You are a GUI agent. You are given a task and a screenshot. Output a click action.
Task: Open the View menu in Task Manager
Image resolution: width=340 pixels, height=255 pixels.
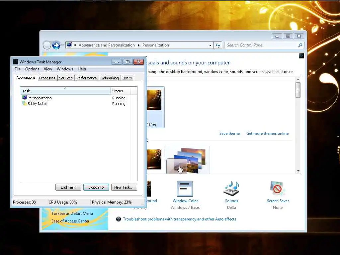[48, 69]
